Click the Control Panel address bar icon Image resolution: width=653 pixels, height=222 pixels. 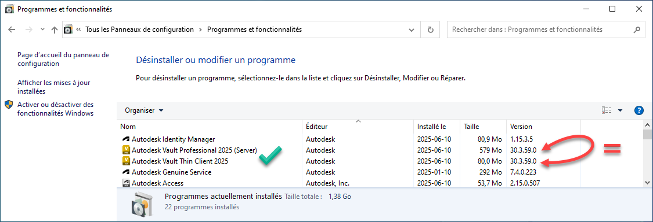(68, 30)
